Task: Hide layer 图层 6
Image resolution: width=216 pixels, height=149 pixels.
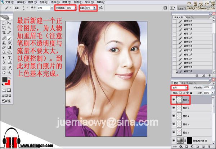Action: (x=174, y=100)
